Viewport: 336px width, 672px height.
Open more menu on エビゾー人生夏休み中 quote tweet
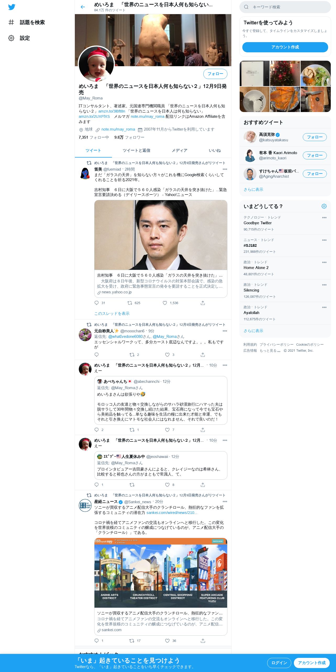[x=225, y=440]
